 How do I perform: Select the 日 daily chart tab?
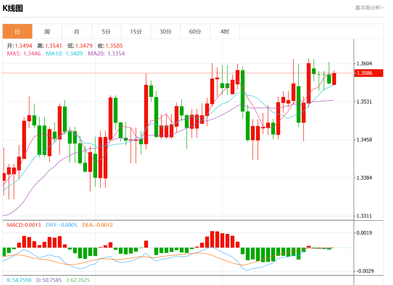pos(18,31)
